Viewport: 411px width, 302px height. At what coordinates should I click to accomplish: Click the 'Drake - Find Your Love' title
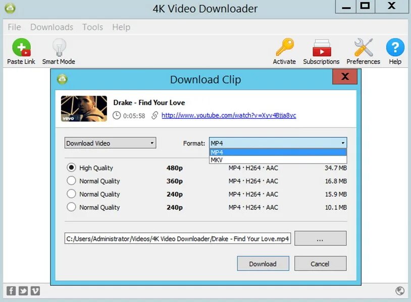(x=149, y=102)
